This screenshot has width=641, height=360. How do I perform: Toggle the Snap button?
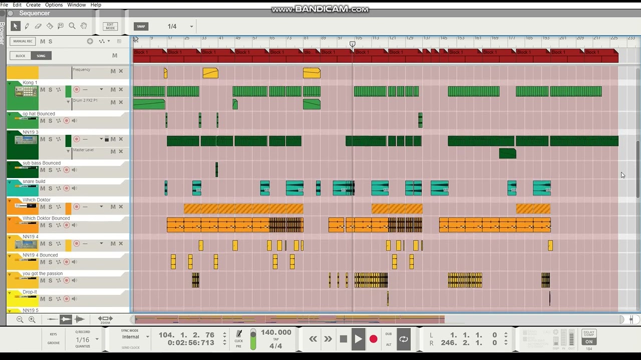tap(141, 26)
